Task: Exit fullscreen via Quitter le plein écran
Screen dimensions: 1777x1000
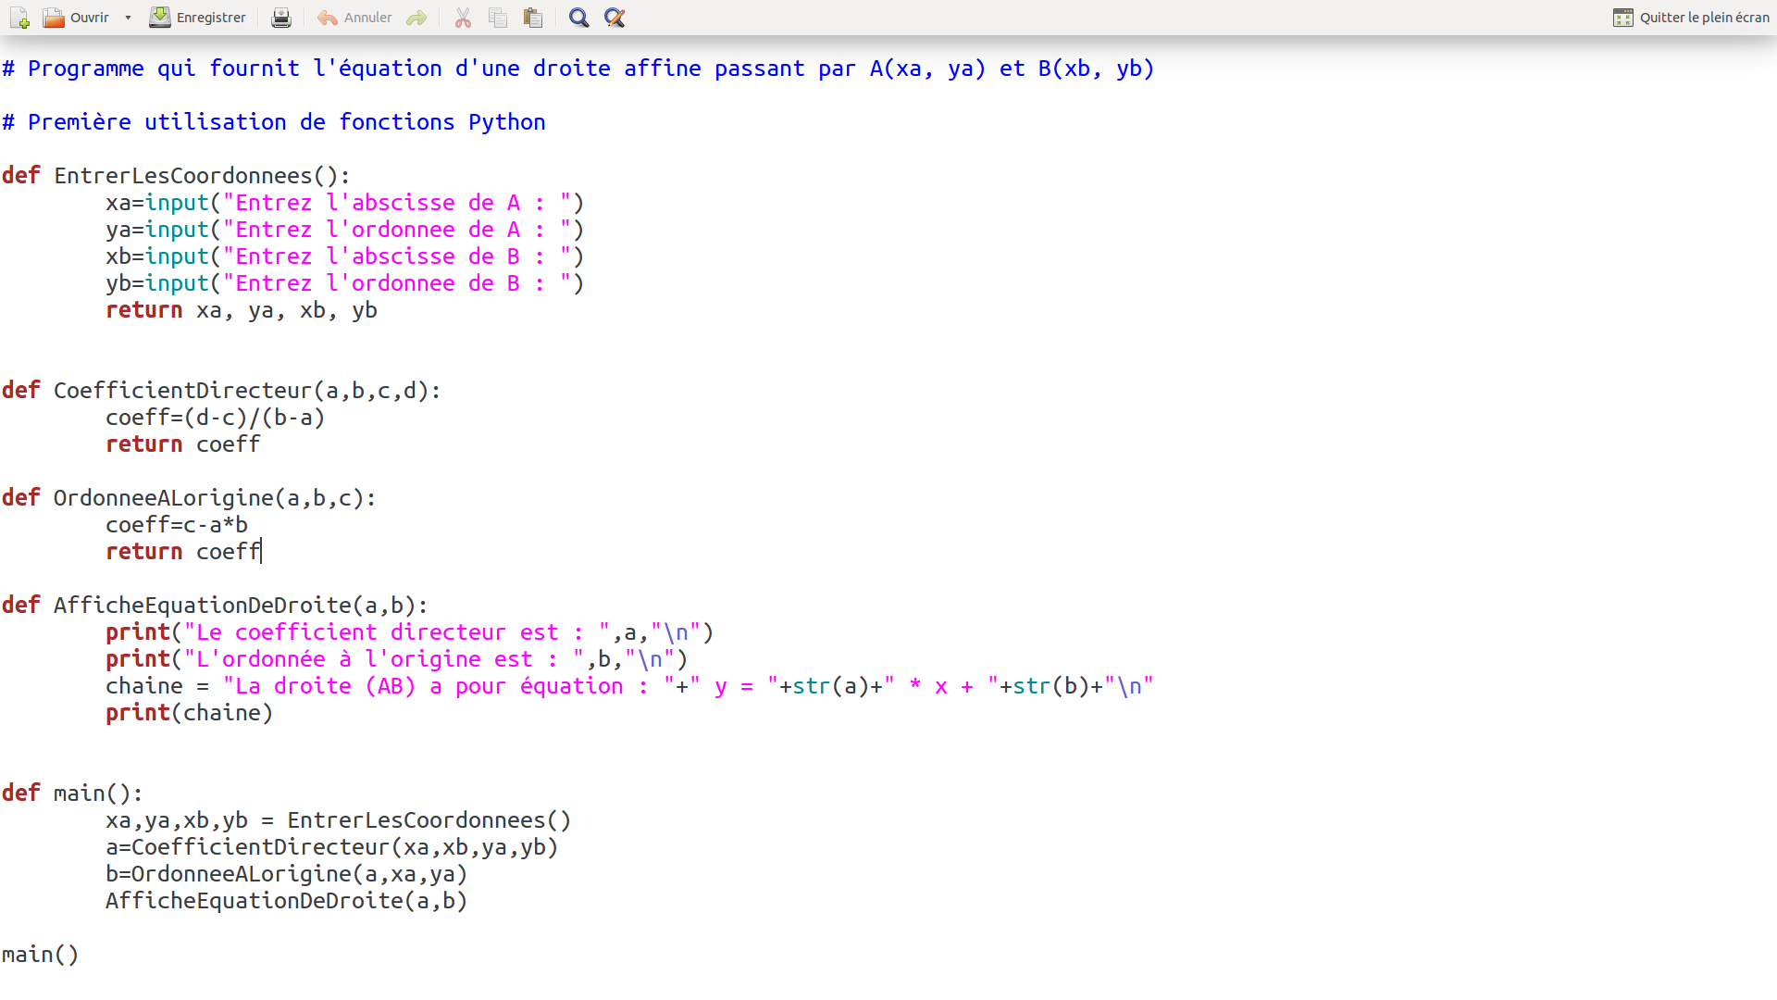Action: 1703,18
